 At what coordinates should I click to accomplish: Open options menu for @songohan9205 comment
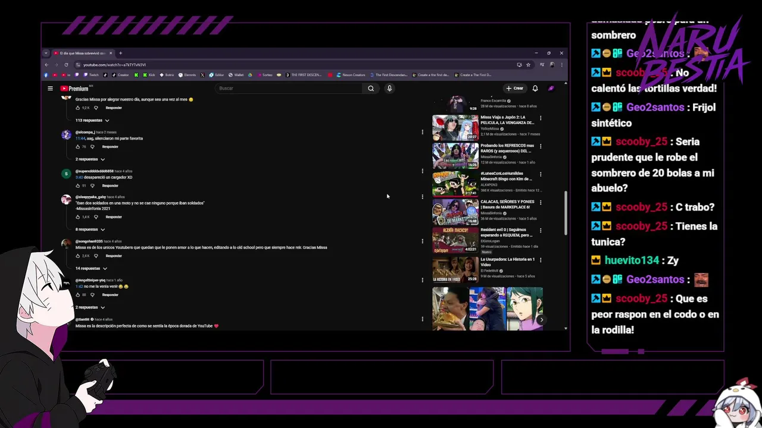[x=423, y=241]
